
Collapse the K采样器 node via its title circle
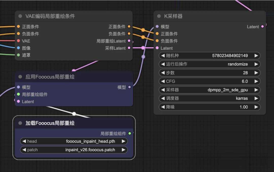pyautogui.click(x=159, y=16)
